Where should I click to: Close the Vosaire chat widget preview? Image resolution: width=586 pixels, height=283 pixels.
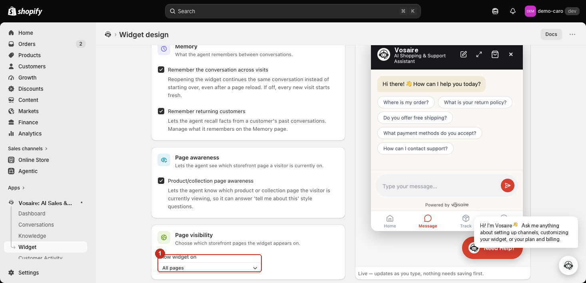point(511,54)
